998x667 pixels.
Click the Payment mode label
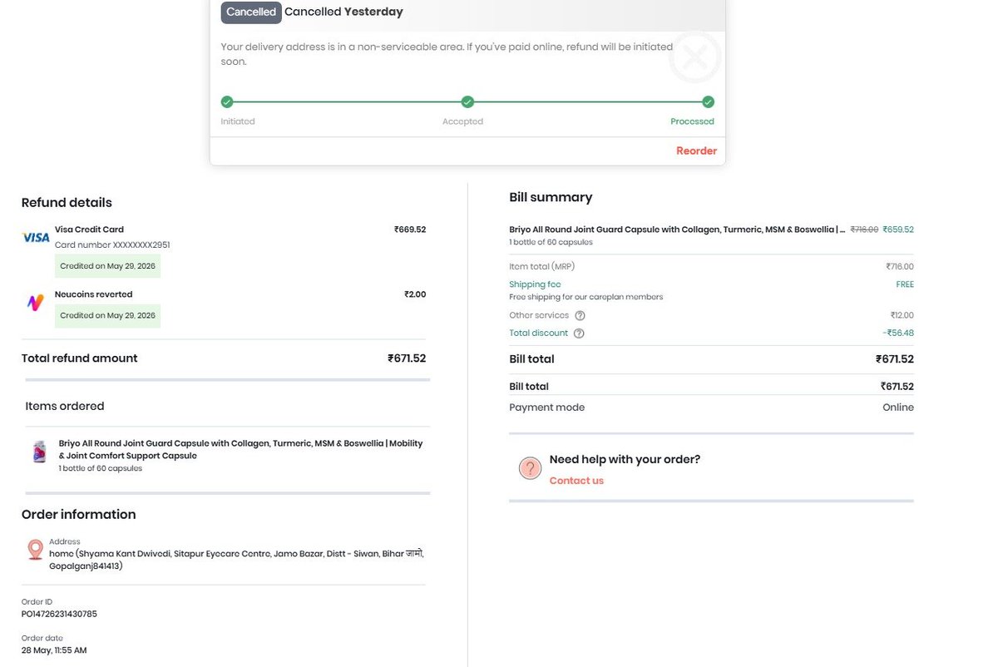[546, 408]
